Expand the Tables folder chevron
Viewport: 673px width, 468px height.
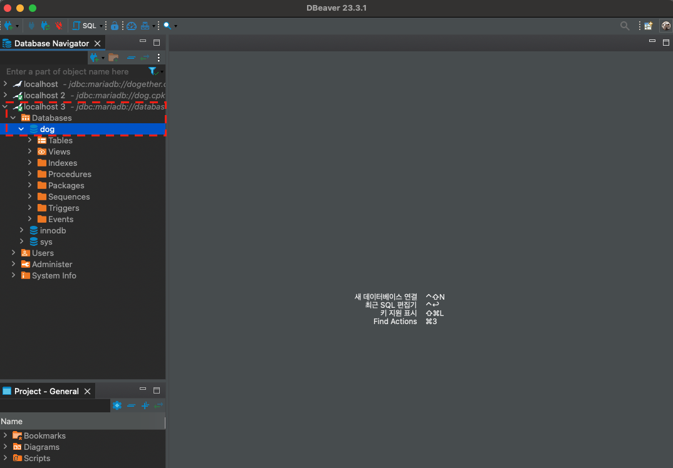[29, 140]
